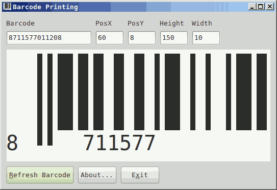Screen dimensions: 277x190
Task: Click the PosX label
Action: coord(104,23)
